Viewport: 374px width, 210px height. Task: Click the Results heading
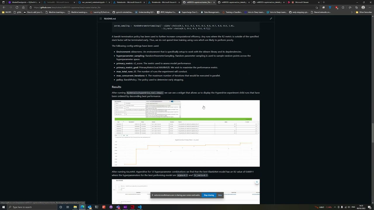[x=116, y=87]
